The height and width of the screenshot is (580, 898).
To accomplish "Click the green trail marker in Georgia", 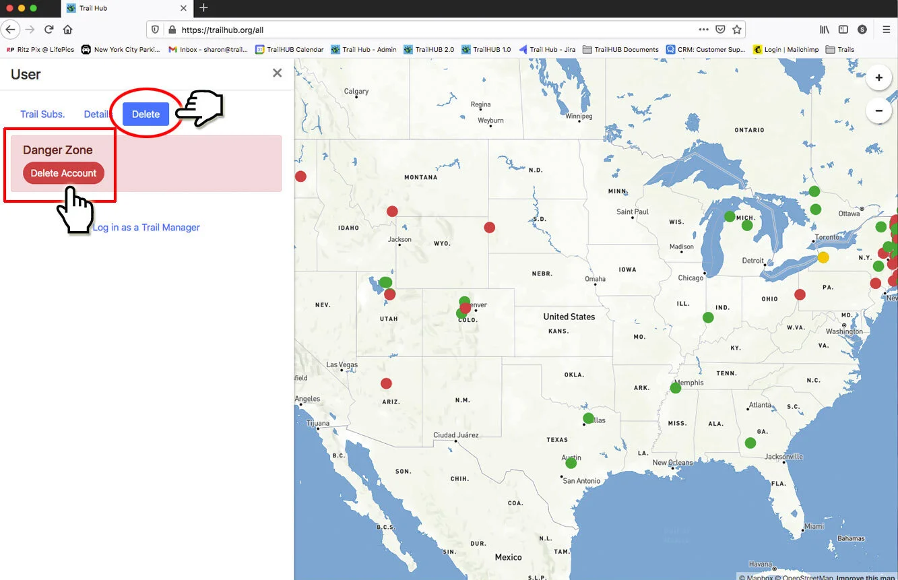I will click(750, 443).
